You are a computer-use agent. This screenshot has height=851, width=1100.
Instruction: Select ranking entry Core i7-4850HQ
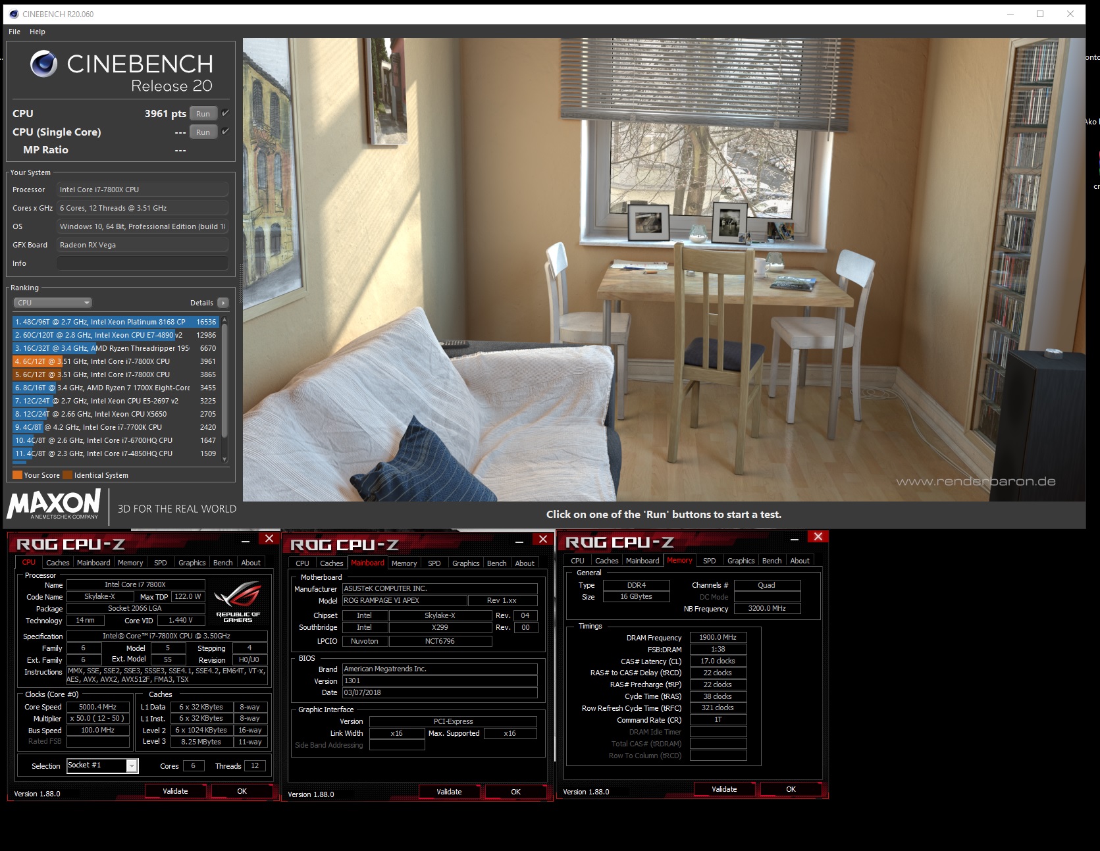pyautogui.click(x=115, y=453)
